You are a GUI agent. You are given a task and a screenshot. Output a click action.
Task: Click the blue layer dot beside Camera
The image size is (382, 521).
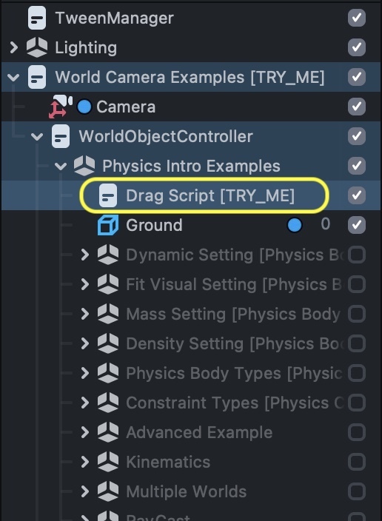pos(84,107)
